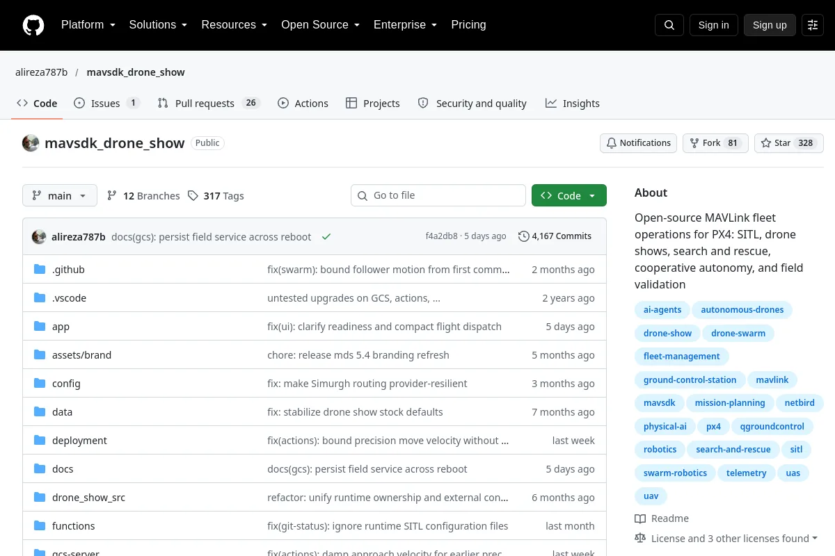Fork the repository

tap(715, 143)
